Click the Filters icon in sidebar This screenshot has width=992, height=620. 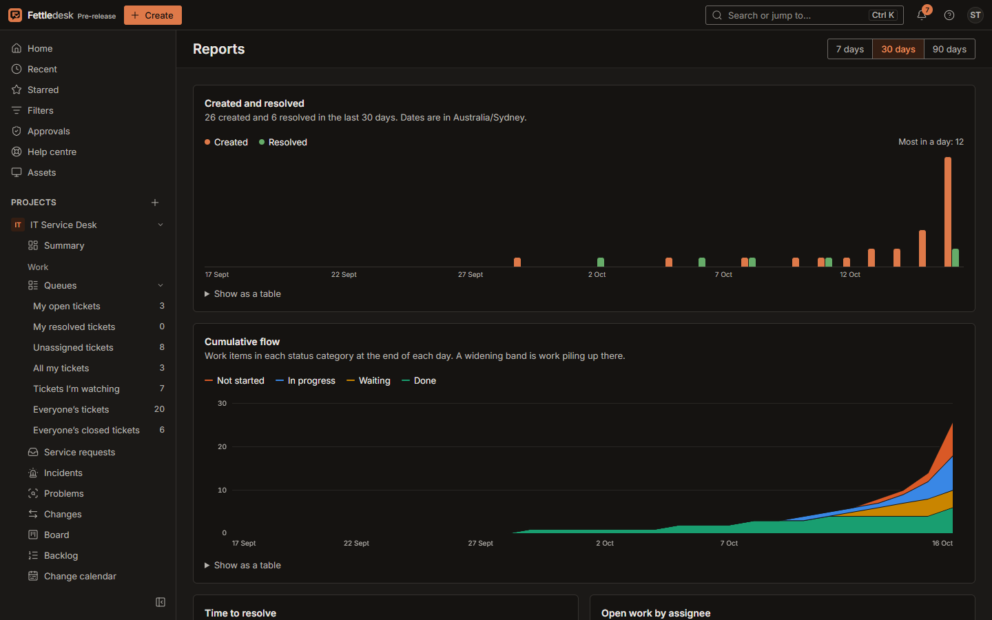[17, 110]
